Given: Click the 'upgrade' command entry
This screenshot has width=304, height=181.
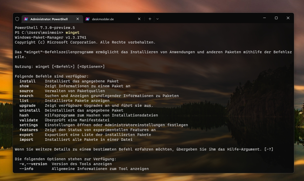Looking at the screenshot, I should point(27,105).
